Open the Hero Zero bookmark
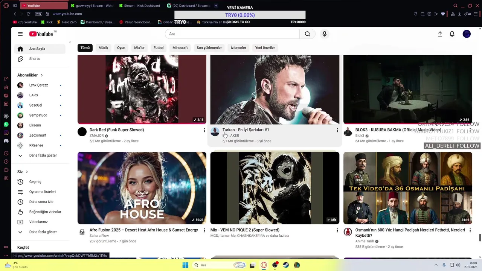This screenshot has height=271, width=482. point(66,22)
